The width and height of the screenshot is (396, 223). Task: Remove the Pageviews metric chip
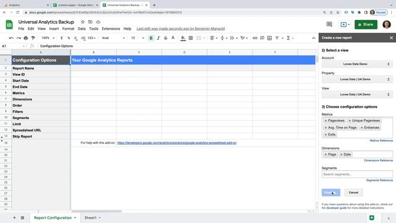coord(326,121)
